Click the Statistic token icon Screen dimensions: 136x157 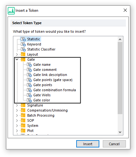tap(23, 39)
